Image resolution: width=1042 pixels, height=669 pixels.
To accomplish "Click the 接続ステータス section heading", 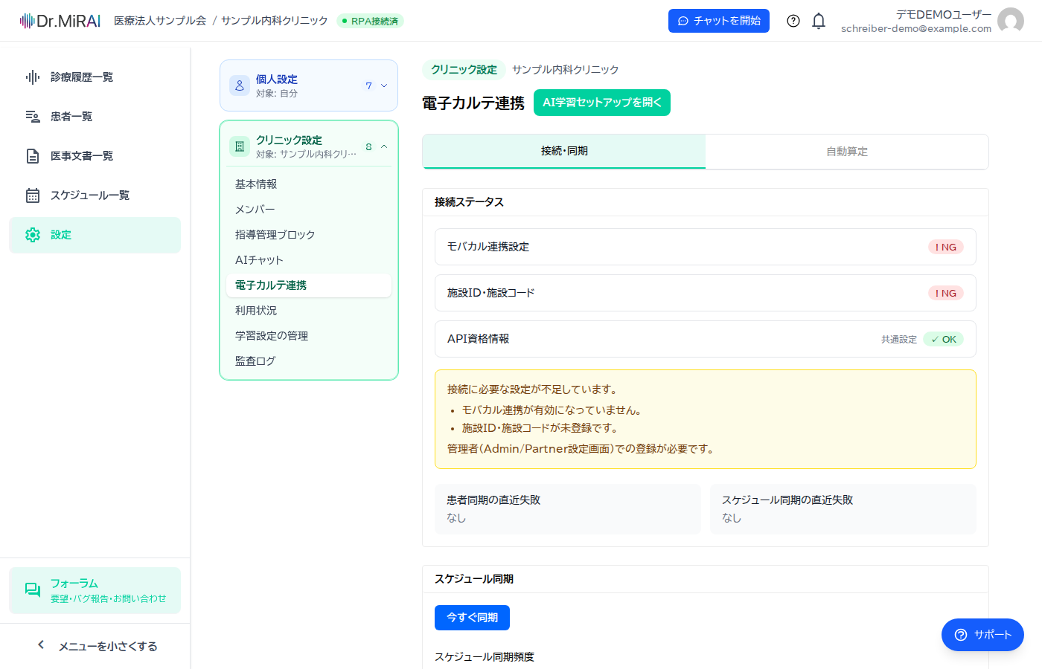I will point(470,202).
